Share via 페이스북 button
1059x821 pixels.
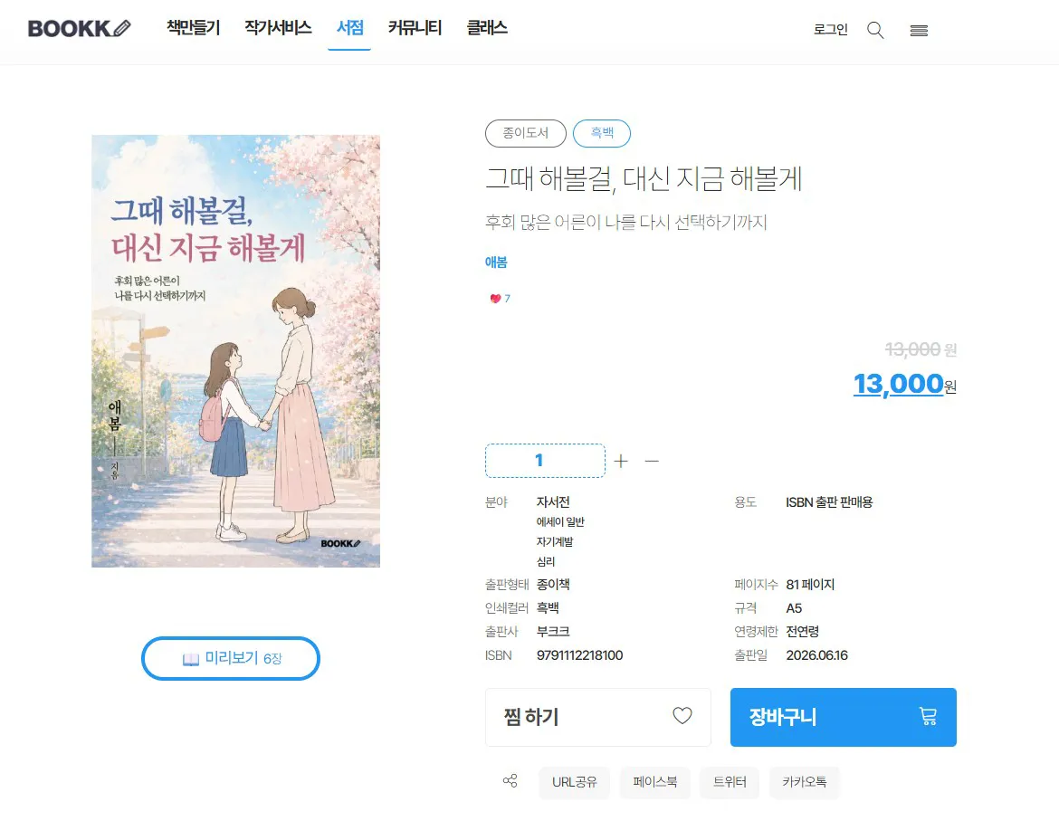click(x=655, y=782)
